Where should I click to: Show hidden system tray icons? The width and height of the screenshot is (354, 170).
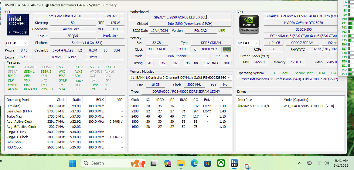(300, 163)
